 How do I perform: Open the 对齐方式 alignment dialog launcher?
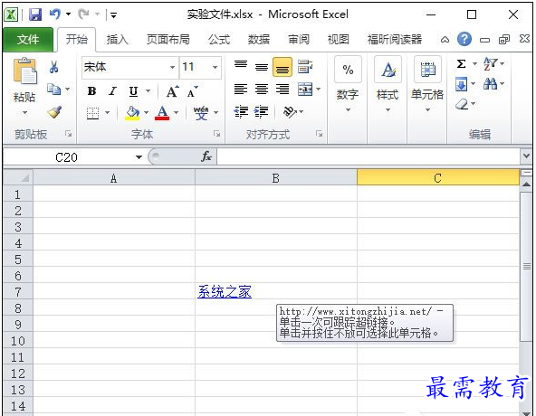pyautogui.click(x=320, y=134)
